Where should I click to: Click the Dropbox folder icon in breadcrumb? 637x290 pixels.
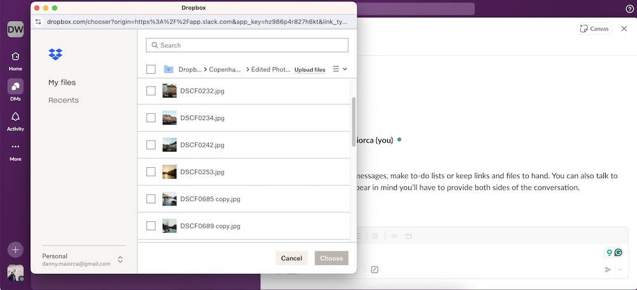[169, 69]
